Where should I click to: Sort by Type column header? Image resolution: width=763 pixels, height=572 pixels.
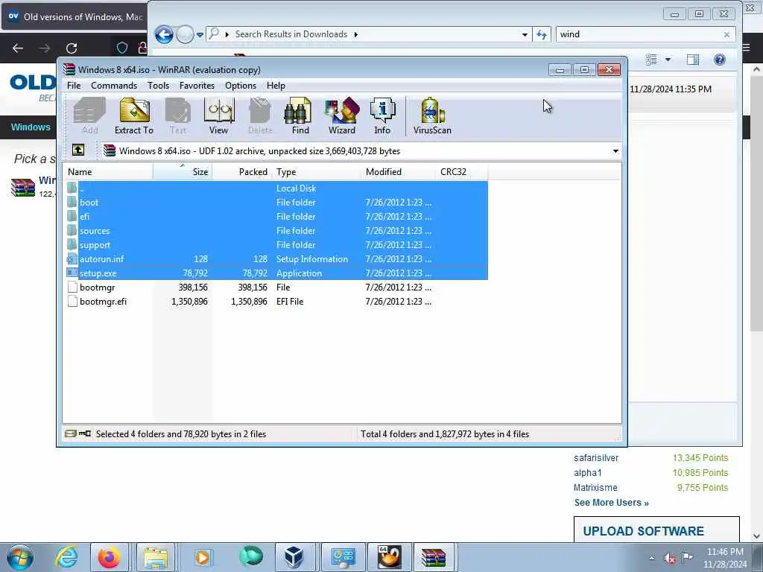[316, 172]
